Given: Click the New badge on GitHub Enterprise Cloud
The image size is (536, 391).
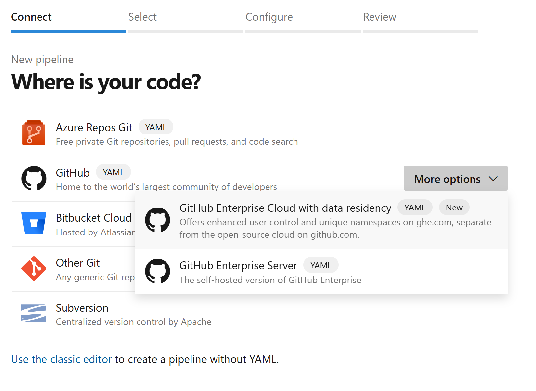Looking at the screenshot, I should tap(454, 207).
